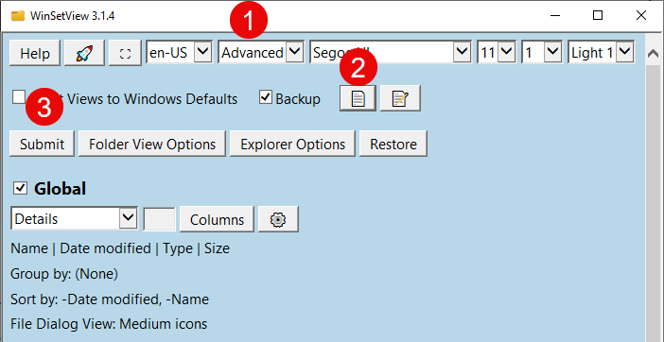Open Explorer Options
Image resolution: width=664 pixels, height=342 pixels.
tap(292, 144)
